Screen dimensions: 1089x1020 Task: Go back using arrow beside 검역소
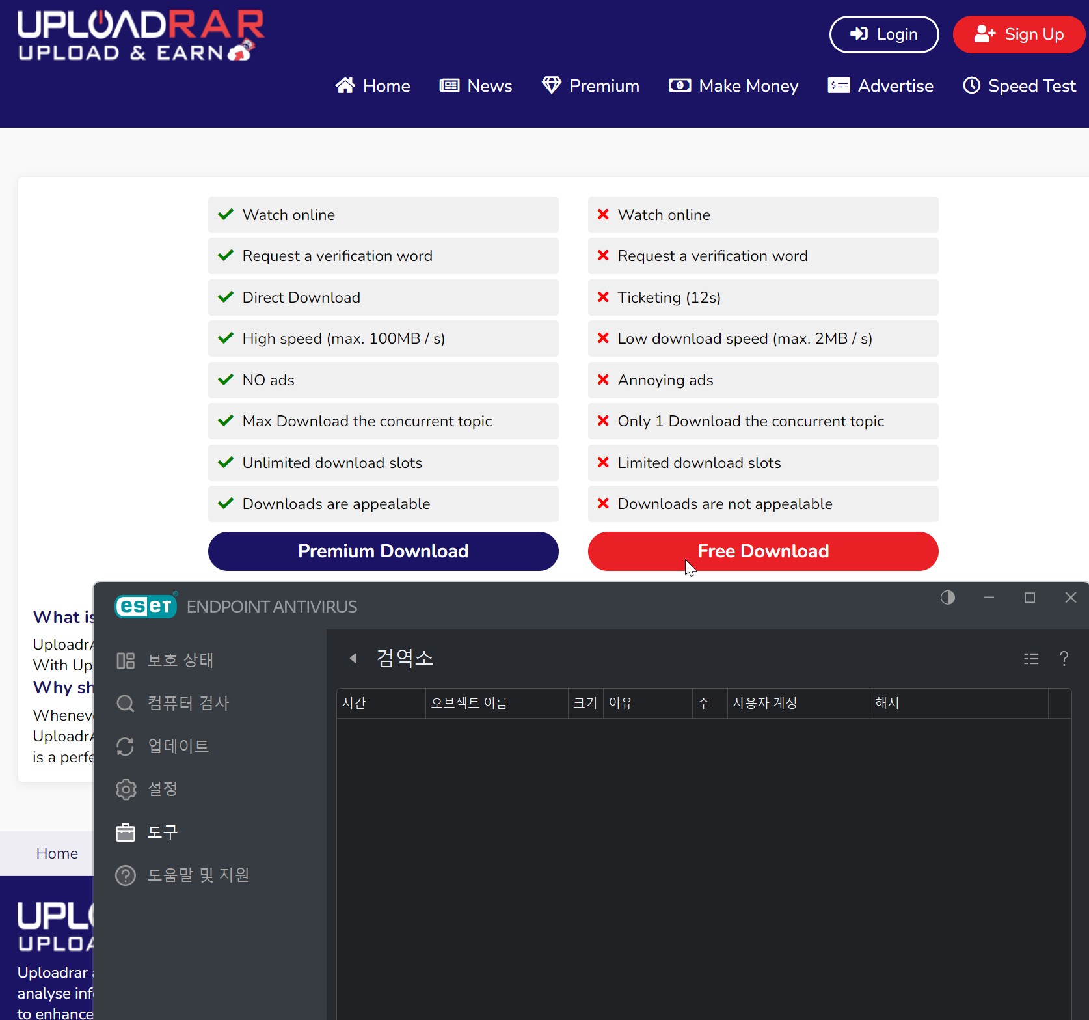click(353, 658)
